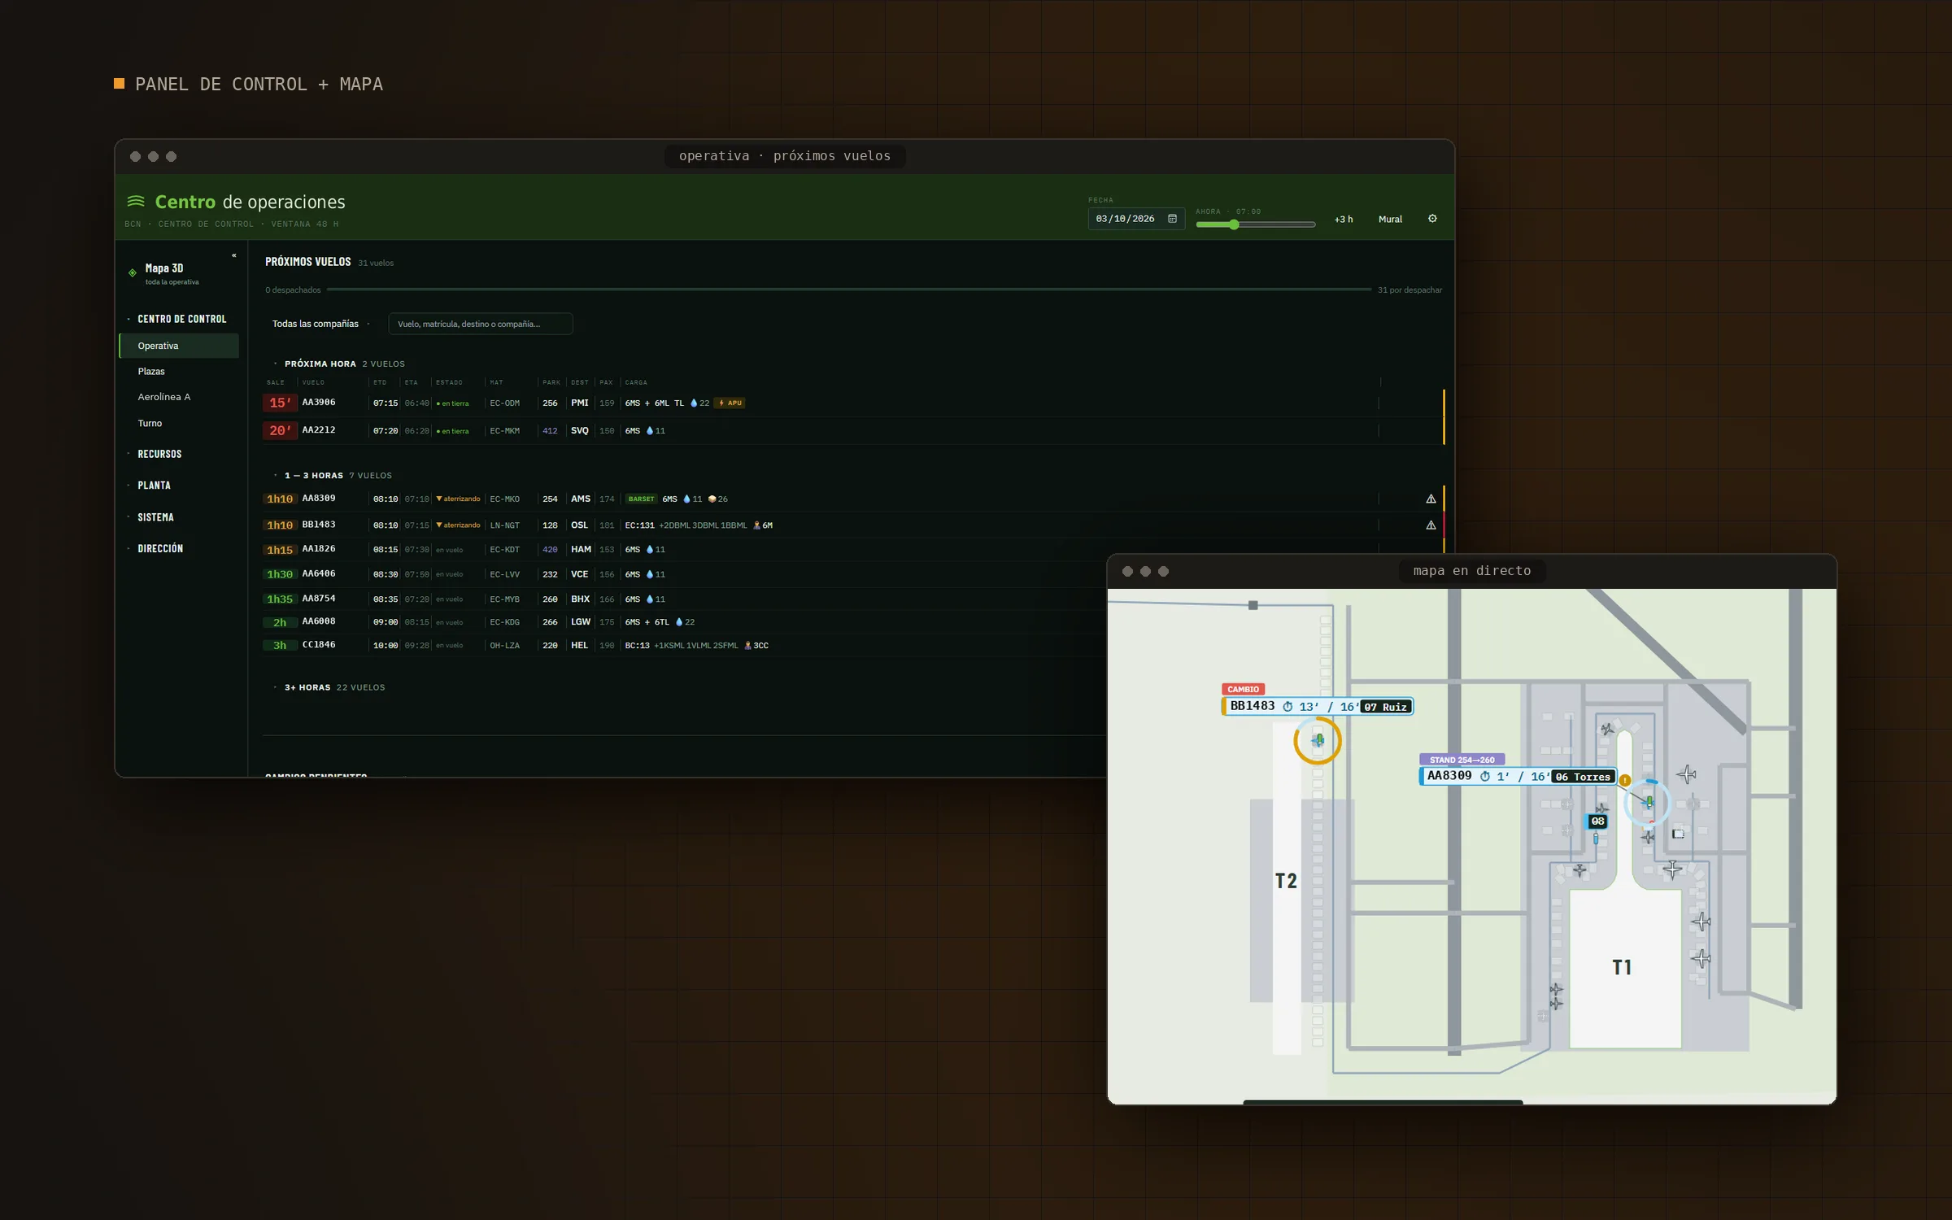Click the APU badge on AA3906 row

(x=730, y=403)
